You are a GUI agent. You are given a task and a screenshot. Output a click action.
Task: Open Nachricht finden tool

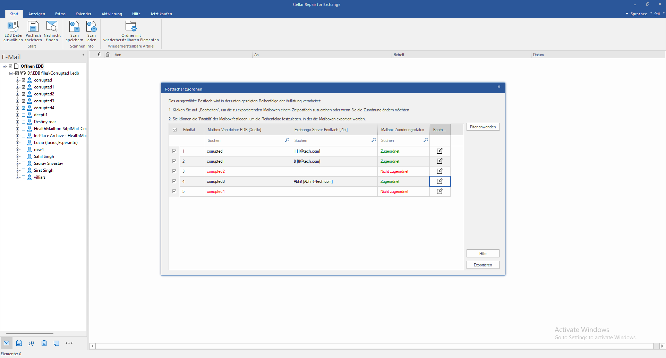coord(52,31)
